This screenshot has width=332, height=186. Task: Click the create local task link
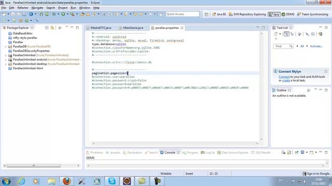pyautogui.click(x=286, y=81)
